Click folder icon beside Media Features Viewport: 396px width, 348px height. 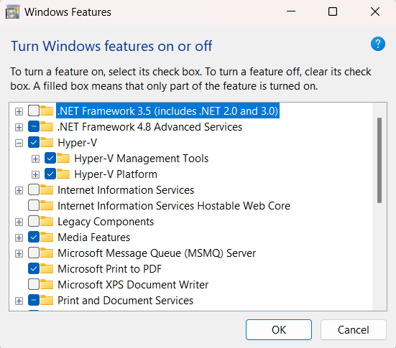coord(47,237)
